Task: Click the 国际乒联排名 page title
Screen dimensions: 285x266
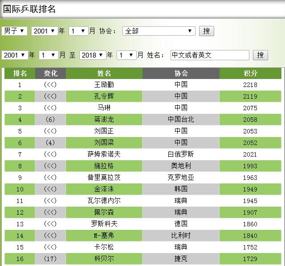Action: pos(29,9)
